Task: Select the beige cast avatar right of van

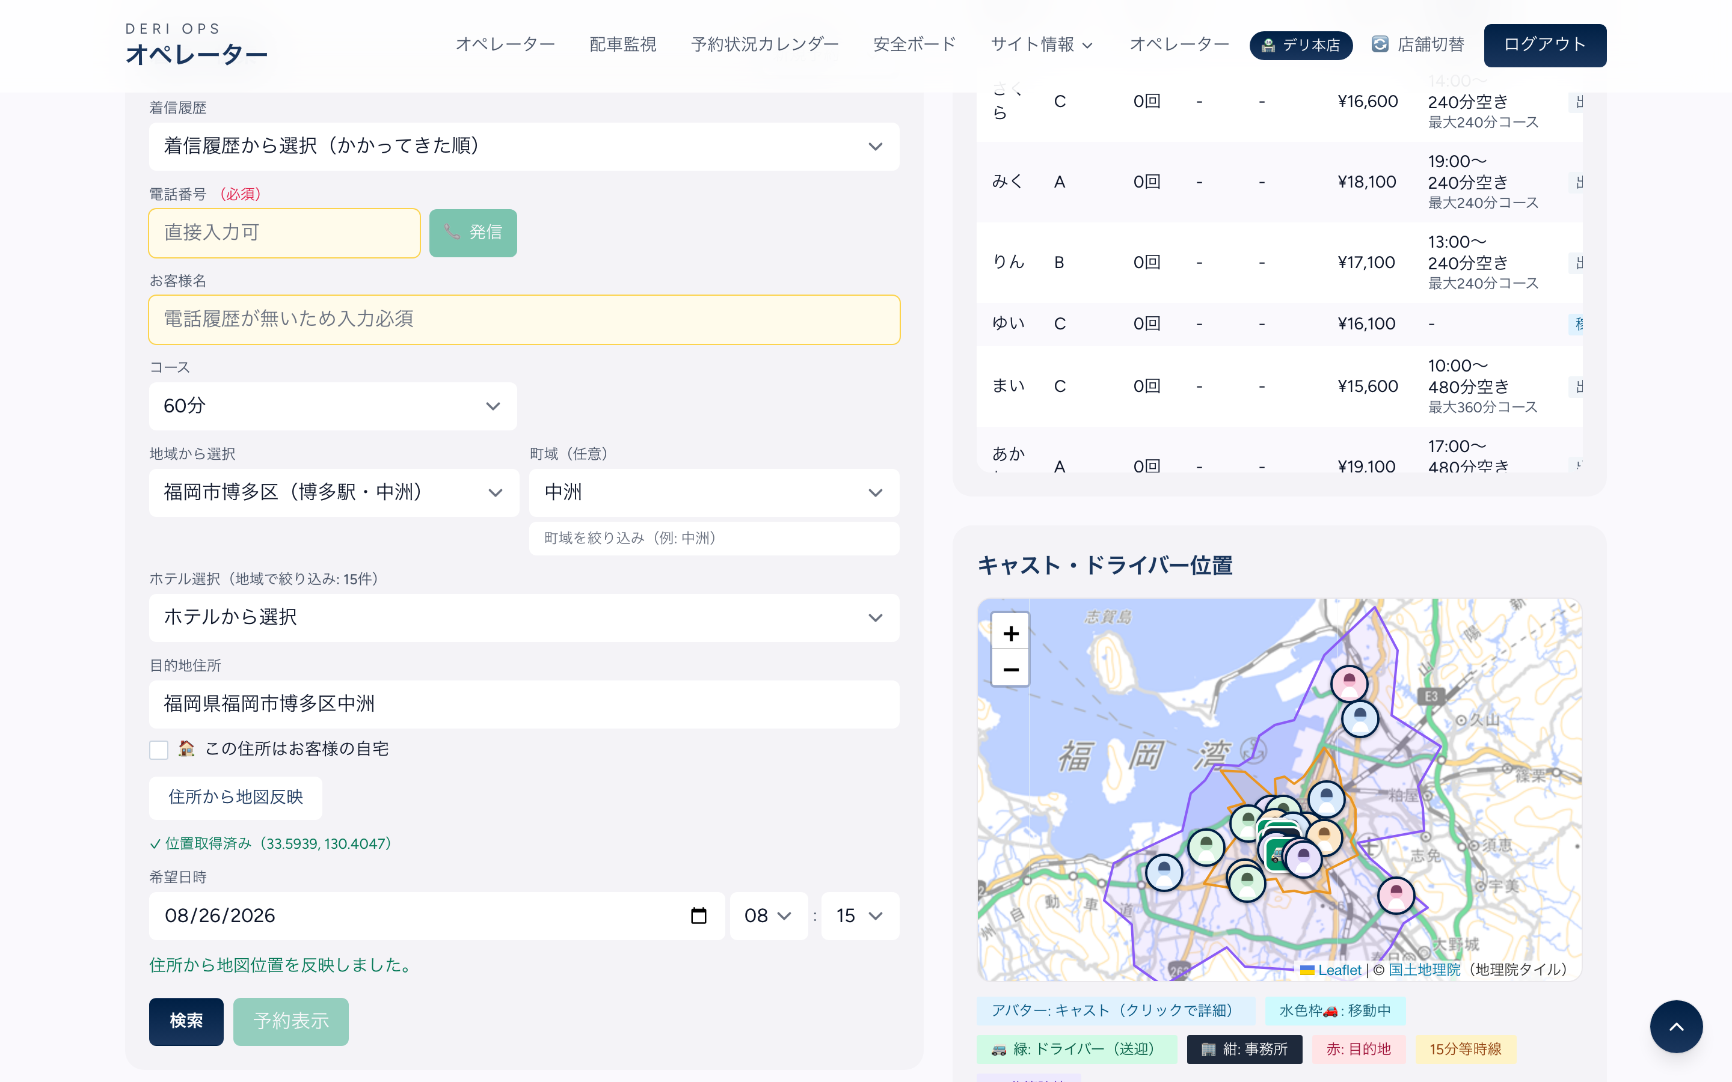Action: tap(1324, 837)
